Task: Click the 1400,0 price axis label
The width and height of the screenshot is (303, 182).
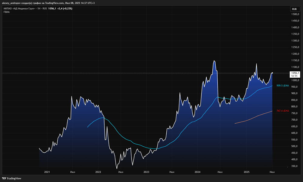Action: (295, 28)
